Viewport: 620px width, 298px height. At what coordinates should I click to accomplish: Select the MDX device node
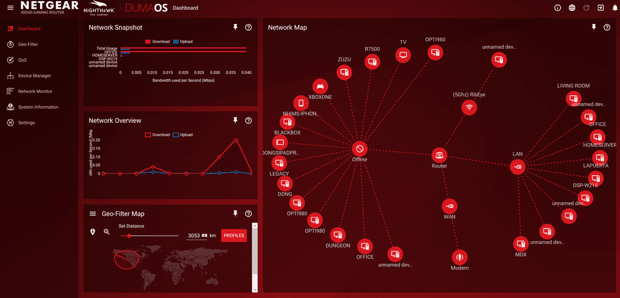click(521, 244)
